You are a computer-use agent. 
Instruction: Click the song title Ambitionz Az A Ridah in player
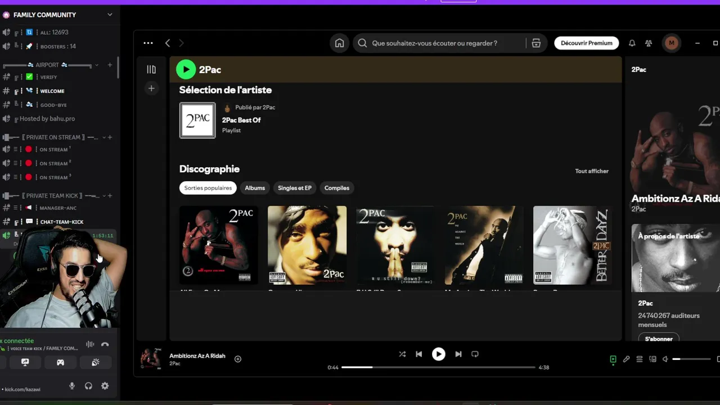(x=197, y=356)
